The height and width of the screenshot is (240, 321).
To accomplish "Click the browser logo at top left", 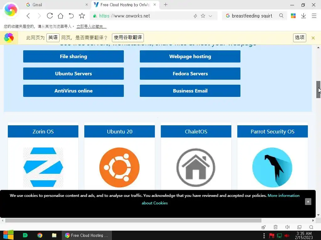I will click(11, 10).
